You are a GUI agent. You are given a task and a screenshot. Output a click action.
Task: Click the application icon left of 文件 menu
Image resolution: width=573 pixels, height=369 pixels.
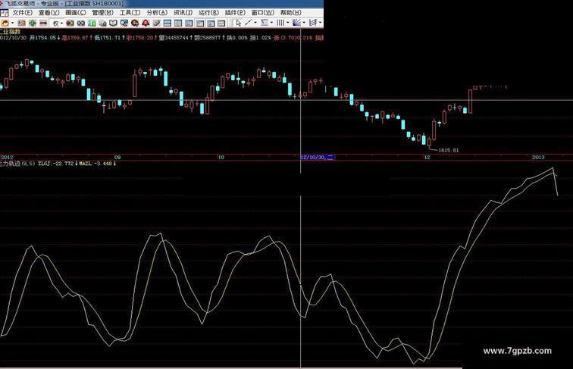point(4,13)
